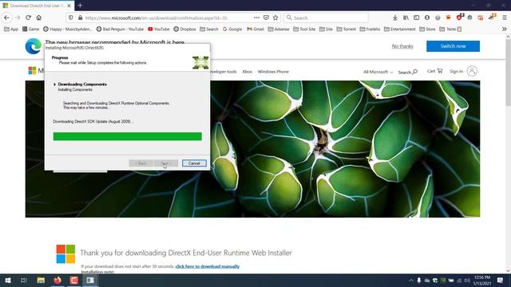Open the Torrent bookmarks folder

[346, 29]
